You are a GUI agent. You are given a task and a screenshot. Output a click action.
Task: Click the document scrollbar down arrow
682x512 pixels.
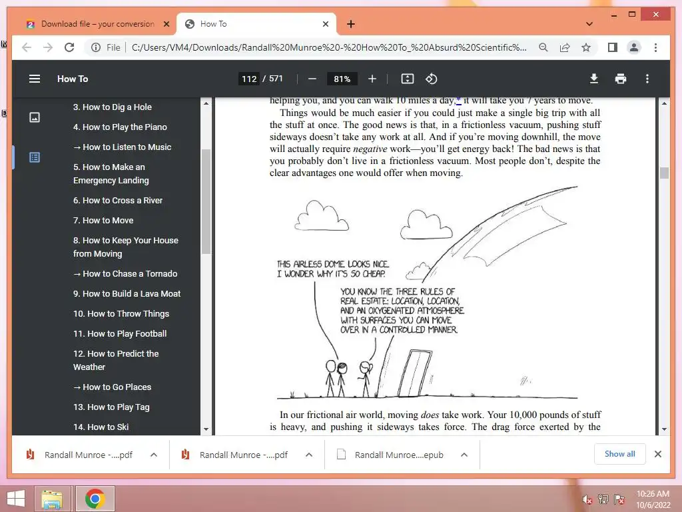point(664,429)
